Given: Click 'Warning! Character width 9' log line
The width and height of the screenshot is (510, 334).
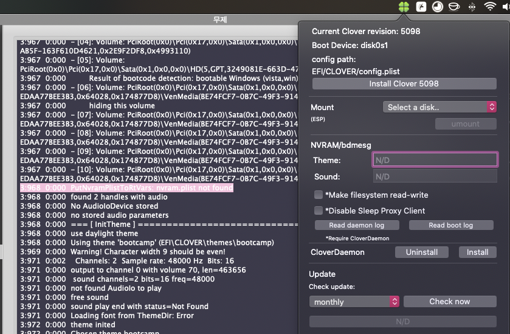Looking at the screenshot, I should (x=123, y=252).
